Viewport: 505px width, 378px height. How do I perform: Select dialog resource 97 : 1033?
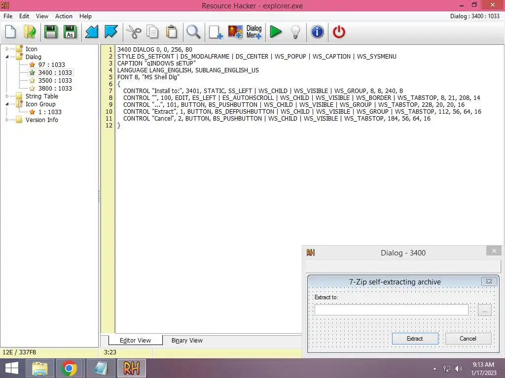pyautogui.click(x=51, y=64)
